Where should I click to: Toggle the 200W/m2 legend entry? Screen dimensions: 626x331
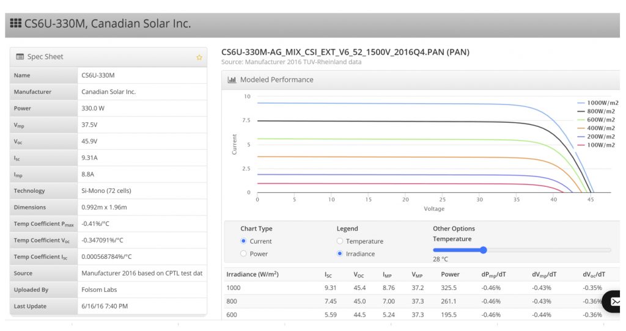(x=596, y=136)
